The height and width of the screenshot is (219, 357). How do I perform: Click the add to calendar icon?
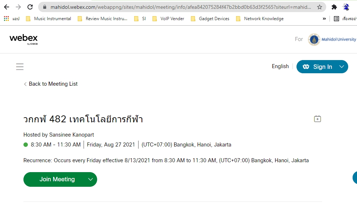[x=317, y=119]
